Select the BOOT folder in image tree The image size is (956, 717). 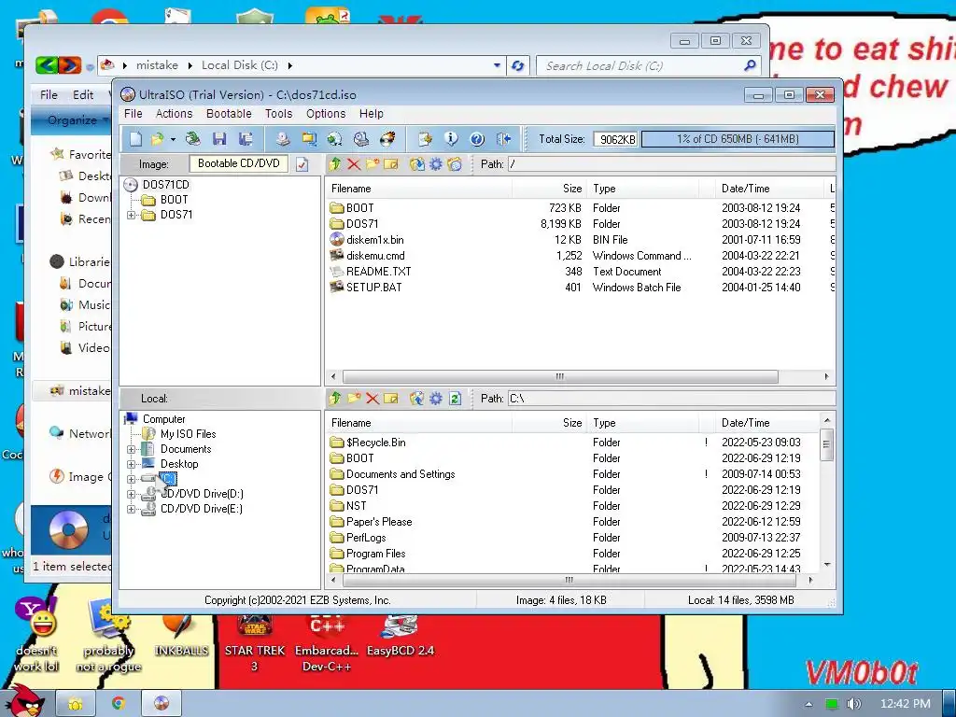174,200
